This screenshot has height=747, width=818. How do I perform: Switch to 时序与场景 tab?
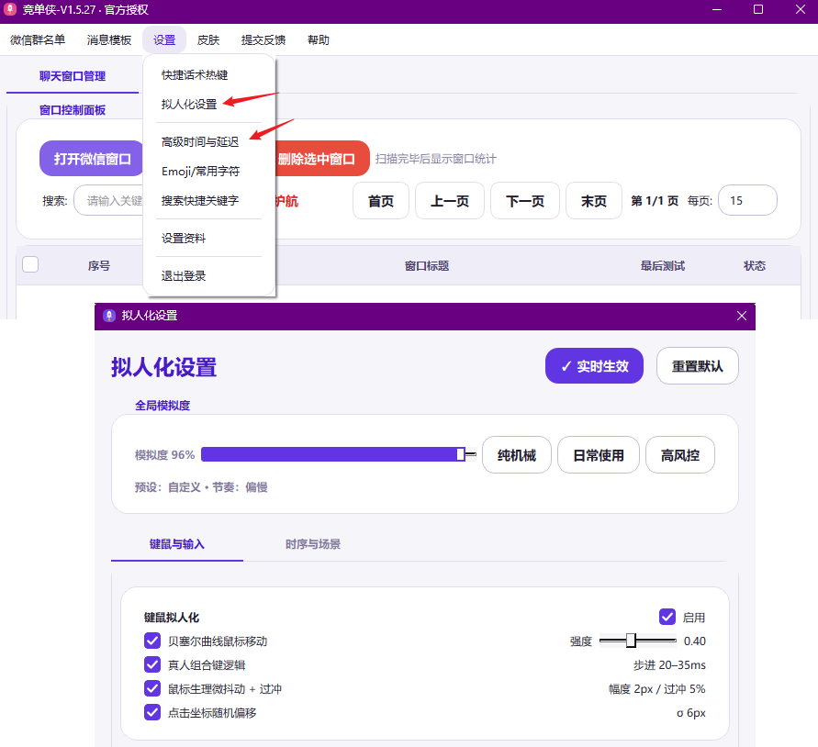(x=313, y=544)
